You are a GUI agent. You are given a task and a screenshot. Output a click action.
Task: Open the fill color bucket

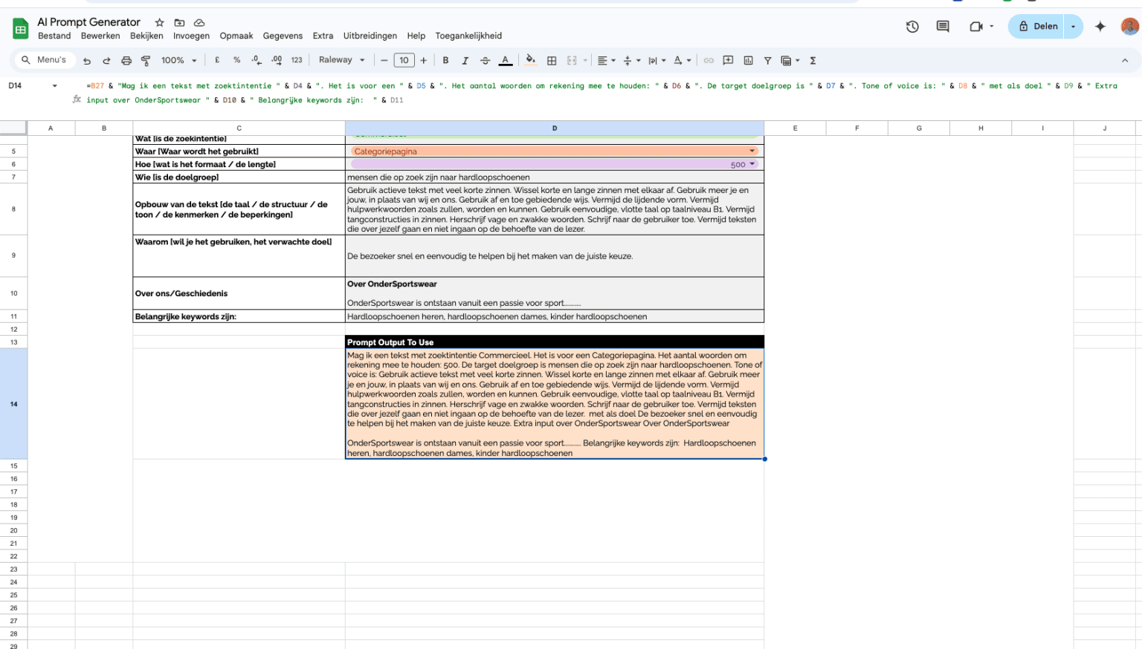point(530,60)
